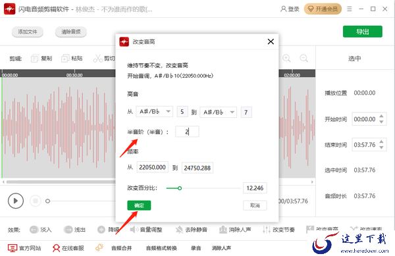395x256 pixels.
Task: Increase the 结束时间 with up stepper
Action: tap(381, 141)
